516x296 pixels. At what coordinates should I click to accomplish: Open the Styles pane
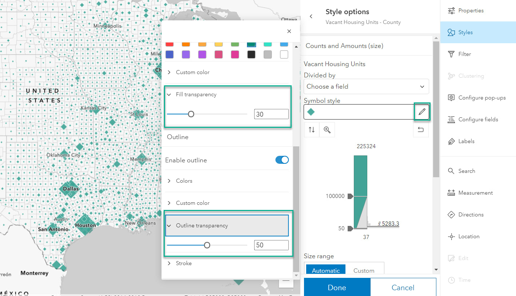coord(478,32)
